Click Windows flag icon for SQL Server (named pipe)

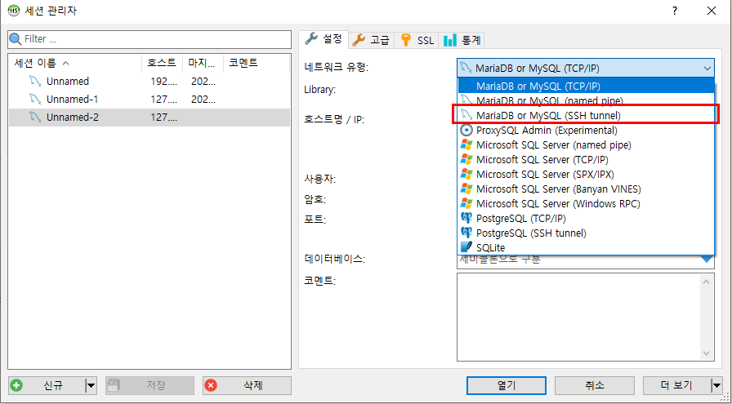pos(466,144)
